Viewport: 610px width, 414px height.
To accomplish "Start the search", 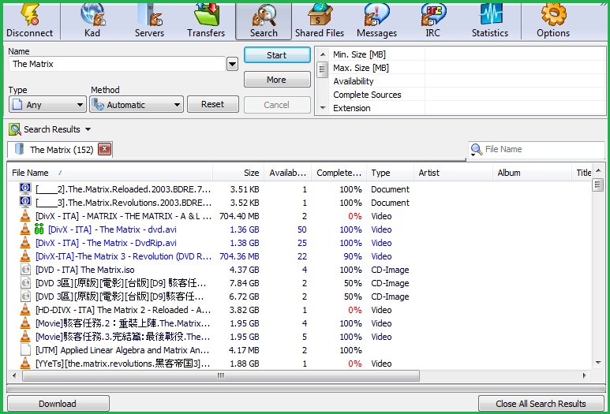I will [x=277, y=55].
